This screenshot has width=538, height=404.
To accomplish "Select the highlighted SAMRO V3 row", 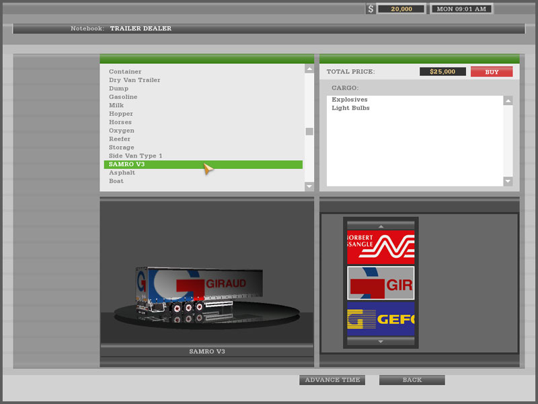I will pos(203,164).
